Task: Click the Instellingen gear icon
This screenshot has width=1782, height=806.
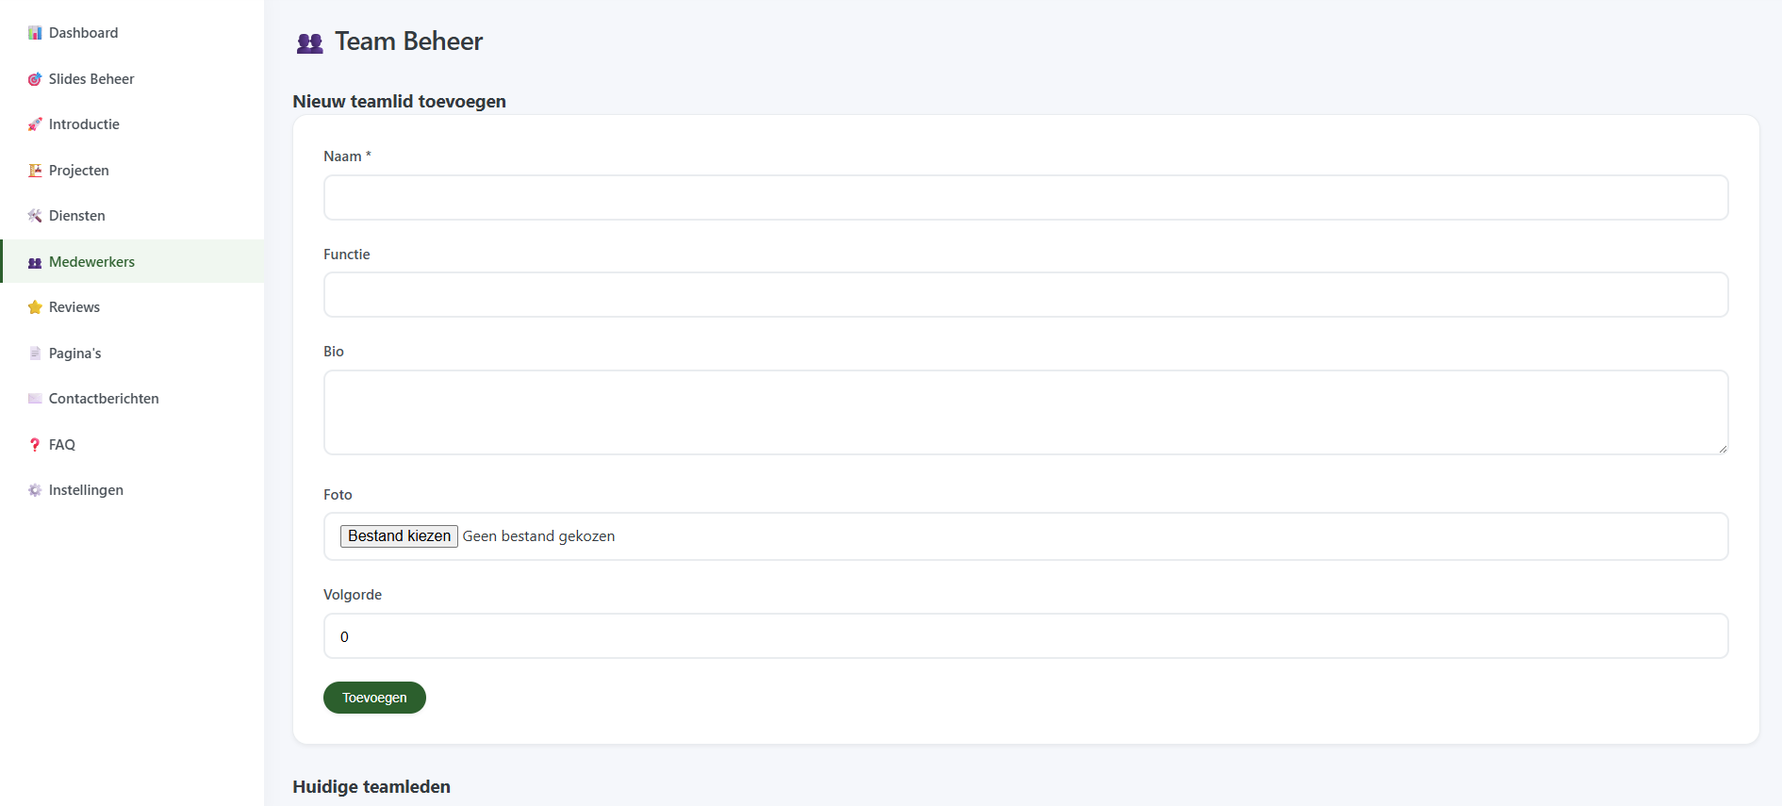Action: (35, 490)
